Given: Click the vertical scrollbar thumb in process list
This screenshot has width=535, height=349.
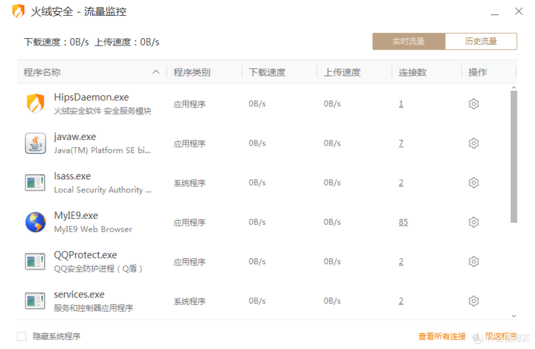Looking at the screenshot, I should click(x=514, y=157).
